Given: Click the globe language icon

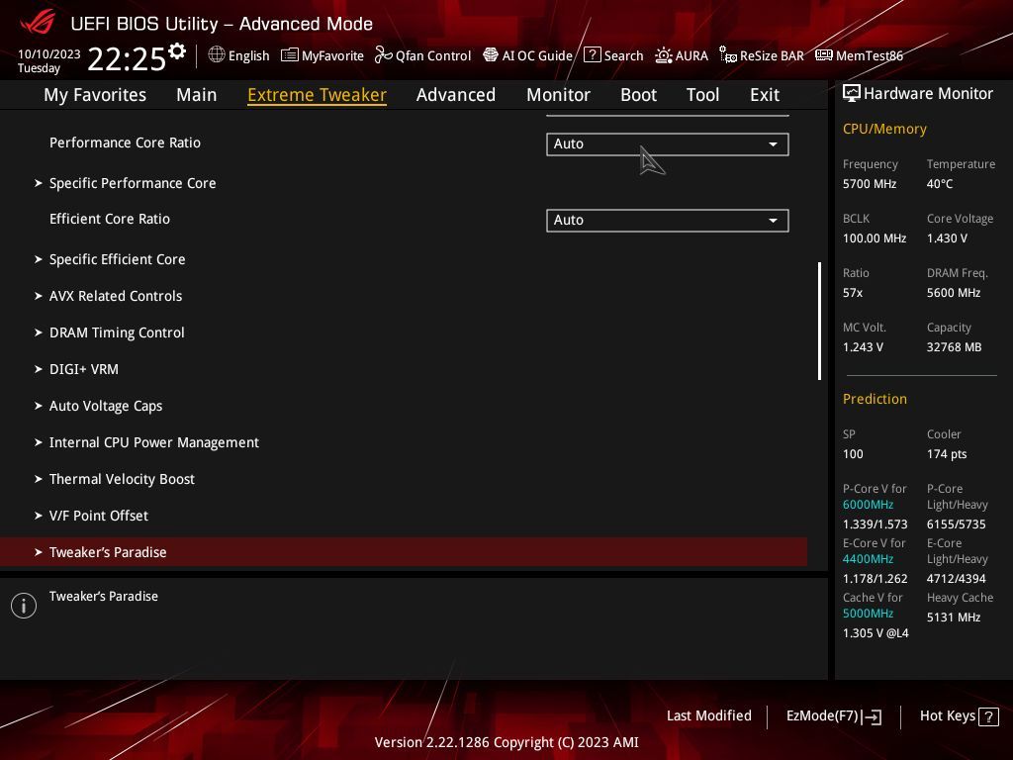Looking at the screenshot, I should click(x=217, y=55).
